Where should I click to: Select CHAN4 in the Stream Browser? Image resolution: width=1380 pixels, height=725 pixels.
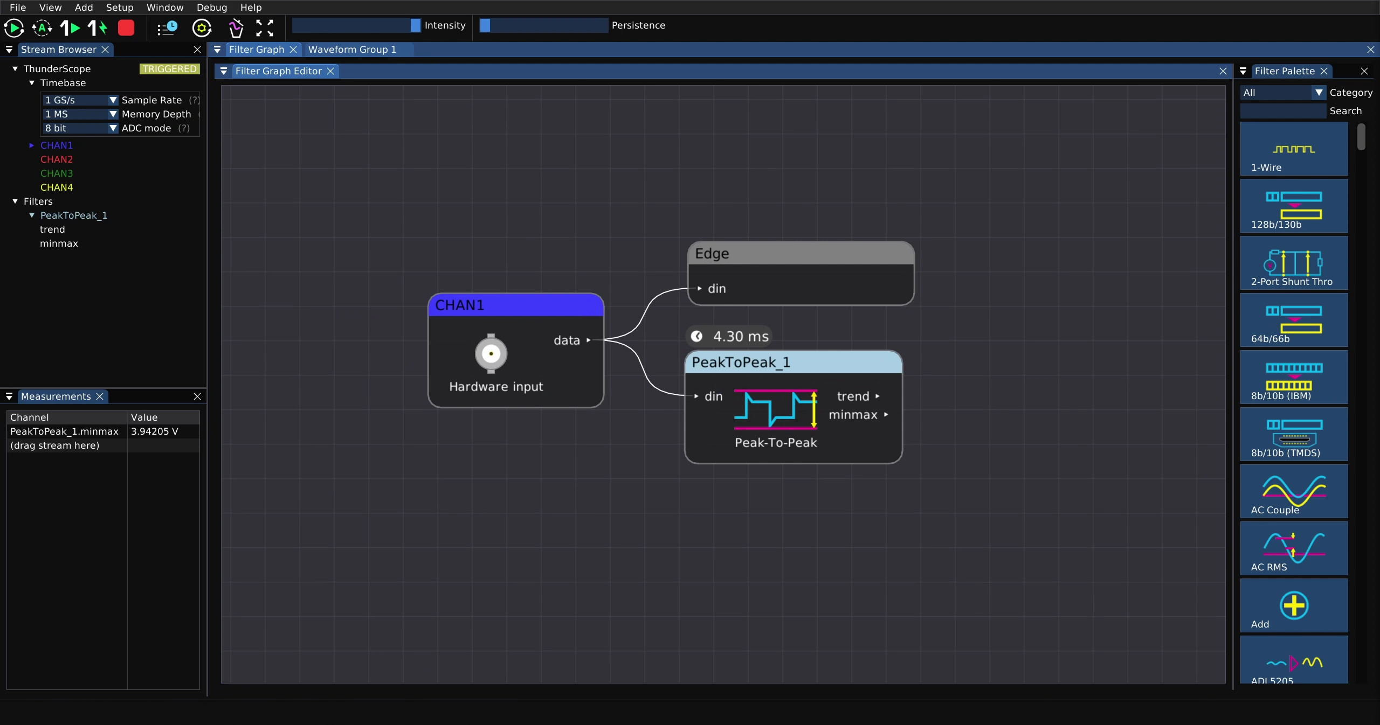point(57,187)
